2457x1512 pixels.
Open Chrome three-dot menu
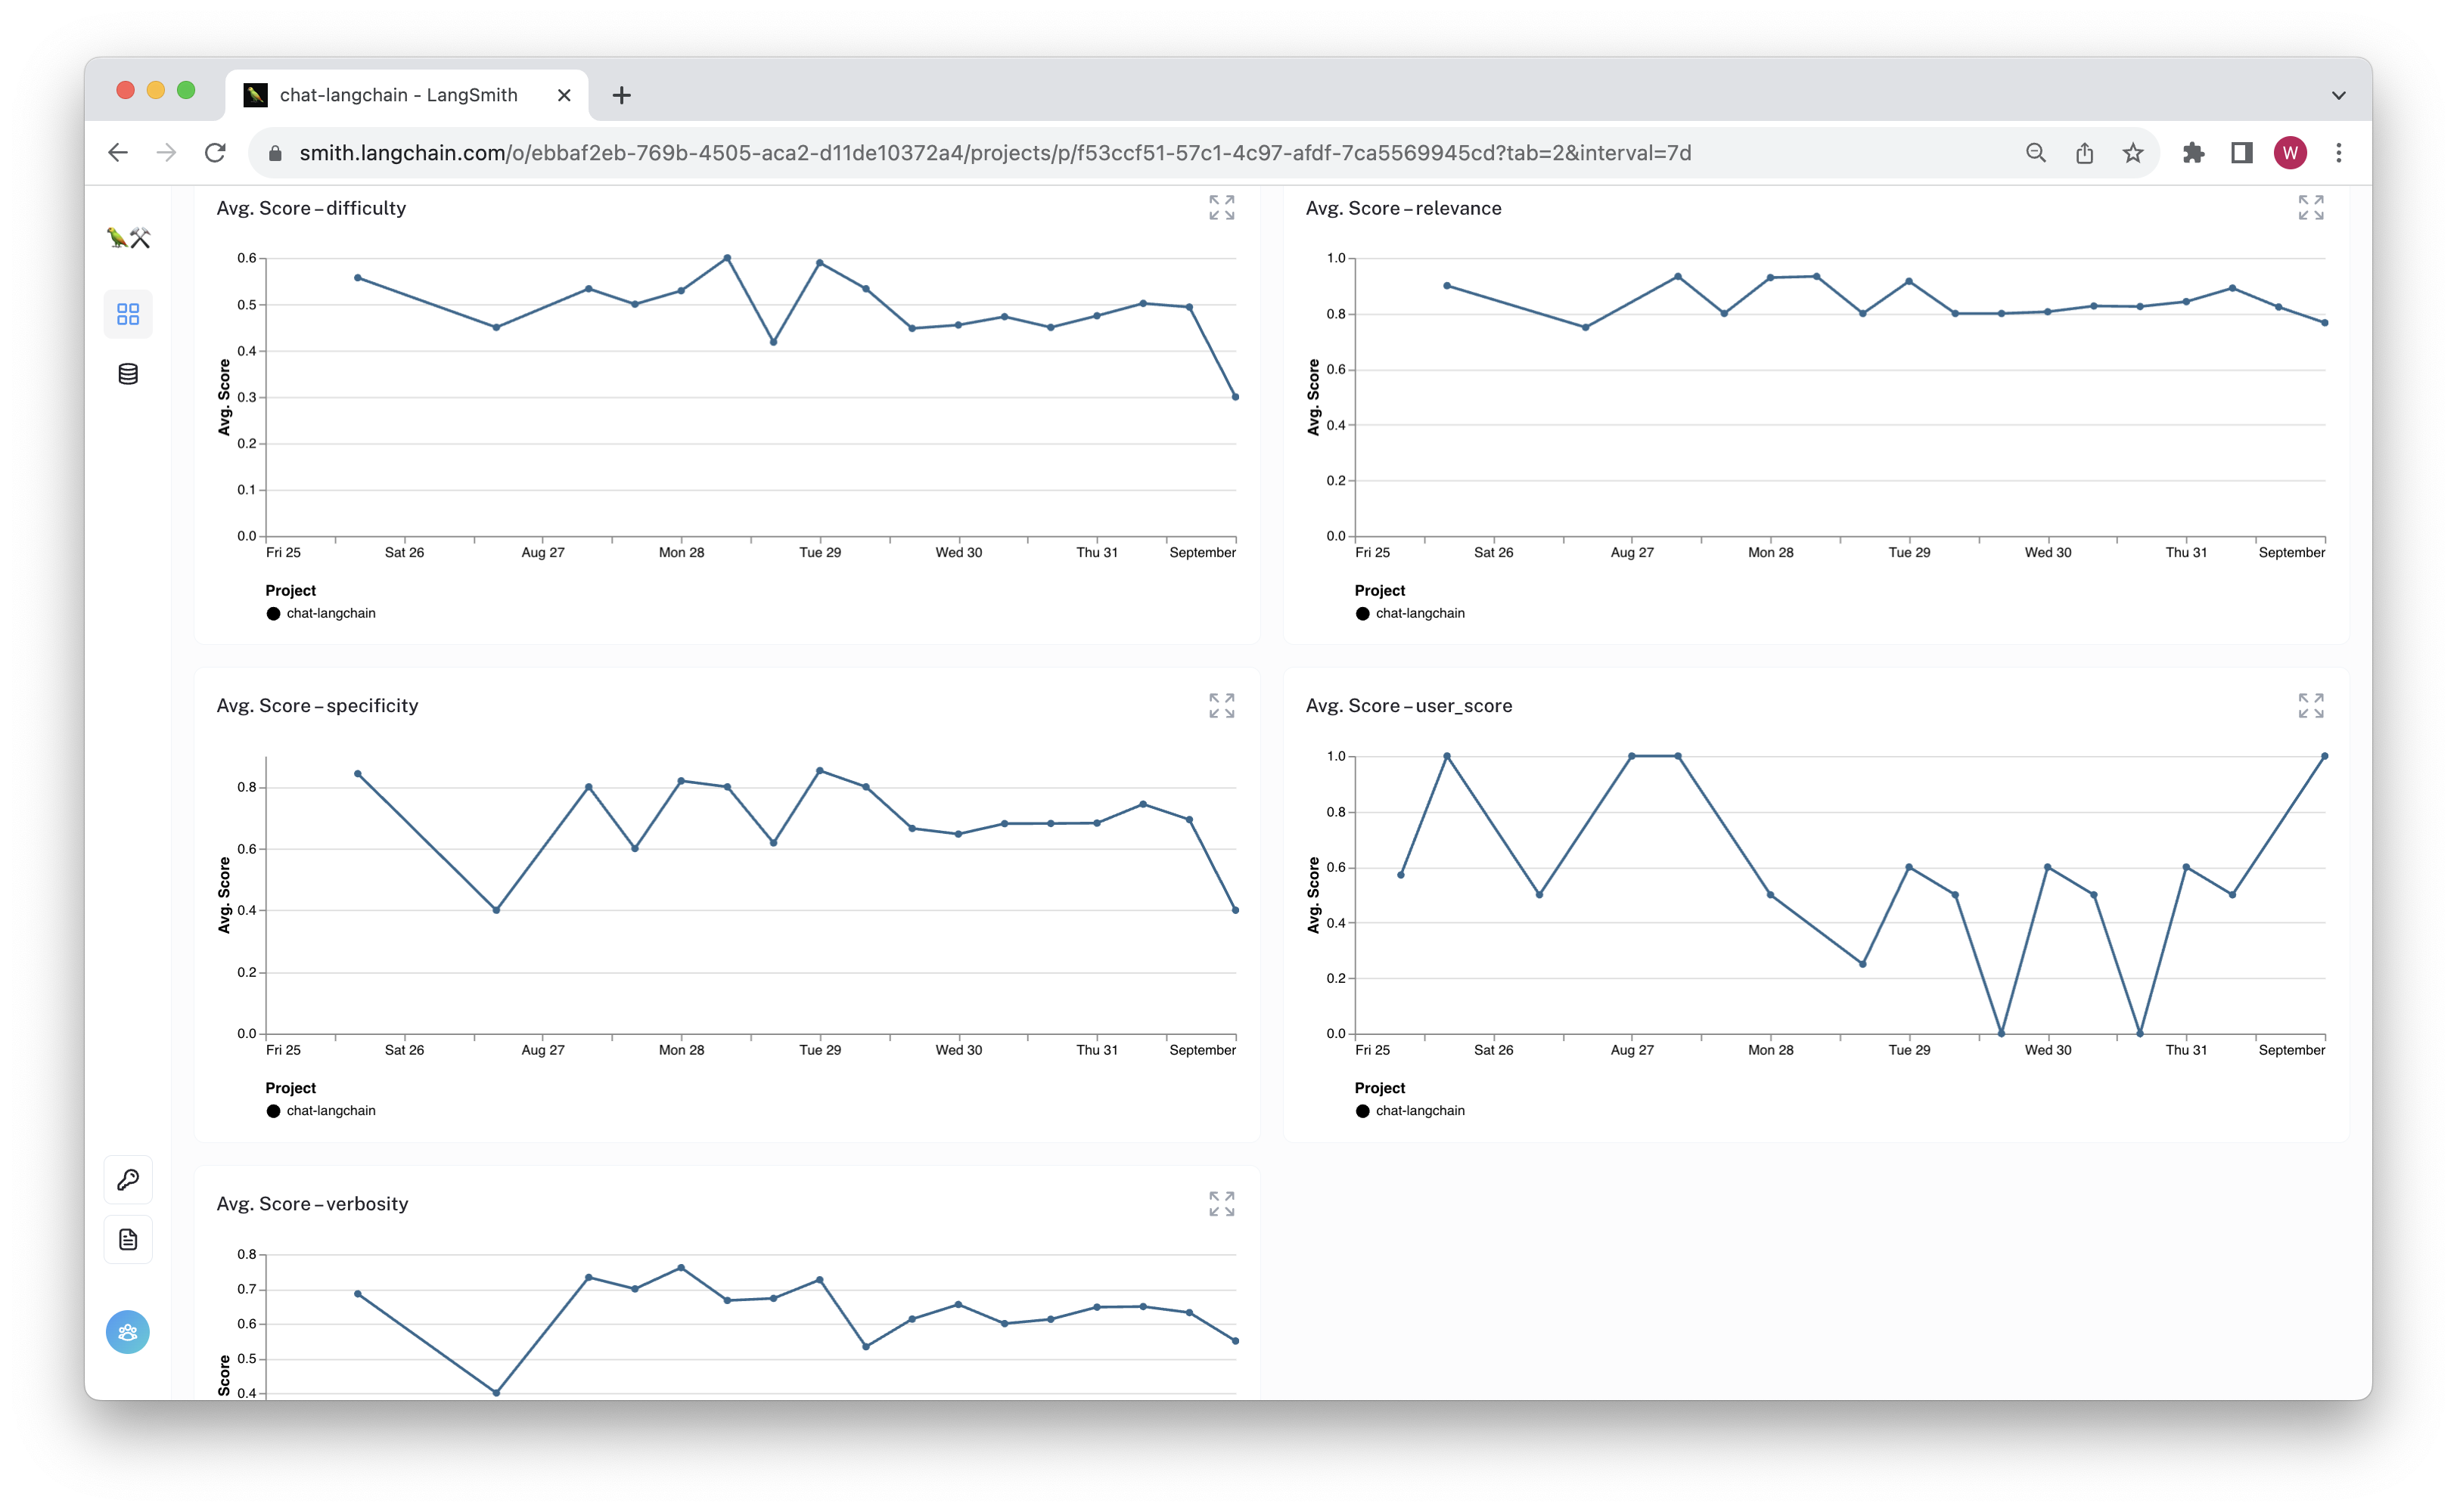point(2339,153)
